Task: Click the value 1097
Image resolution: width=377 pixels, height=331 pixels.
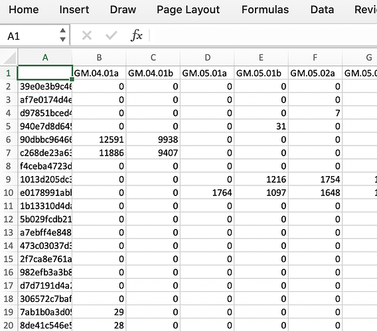Action: [x=276, y=193]
